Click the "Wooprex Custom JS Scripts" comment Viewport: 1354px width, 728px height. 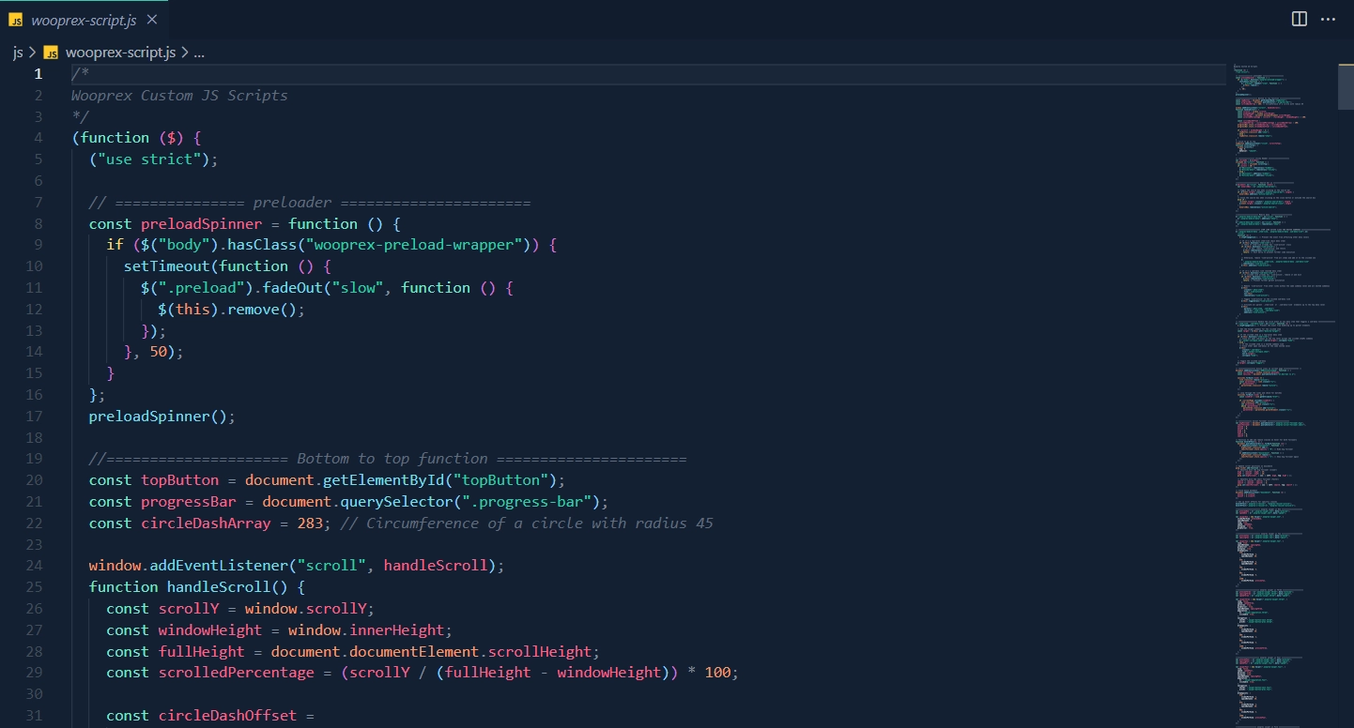[179, 95]
